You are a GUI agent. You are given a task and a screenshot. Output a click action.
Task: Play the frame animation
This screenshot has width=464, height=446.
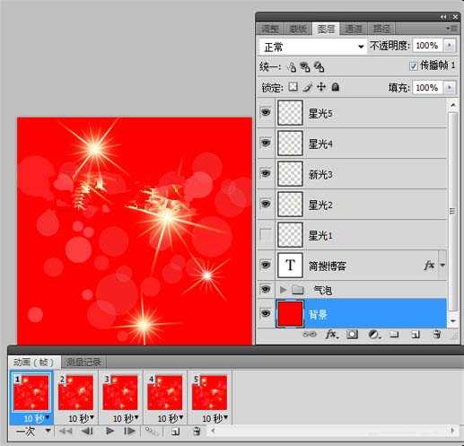tap(109, 431)
